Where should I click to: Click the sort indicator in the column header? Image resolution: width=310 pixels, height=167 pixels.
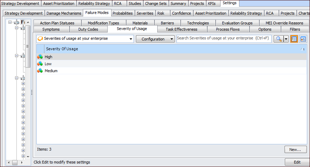[302, 49]
